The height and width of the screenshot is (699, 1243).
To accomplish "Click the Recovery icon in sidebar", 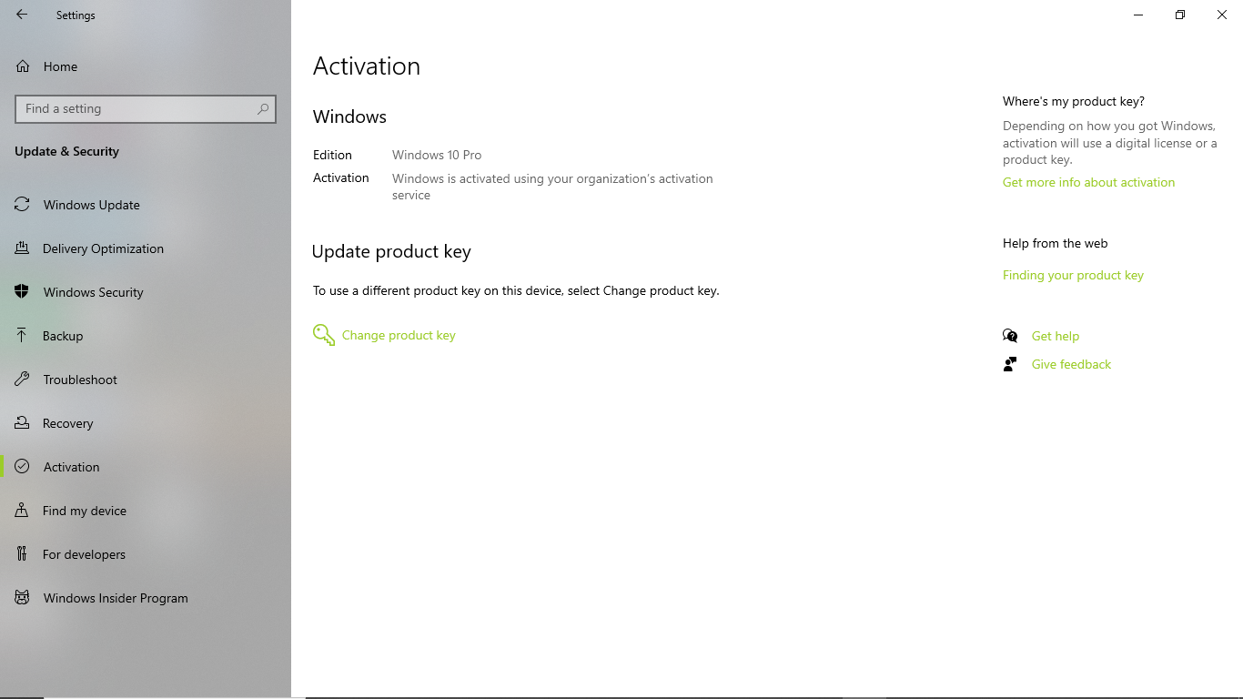I will tap(22, 423).
